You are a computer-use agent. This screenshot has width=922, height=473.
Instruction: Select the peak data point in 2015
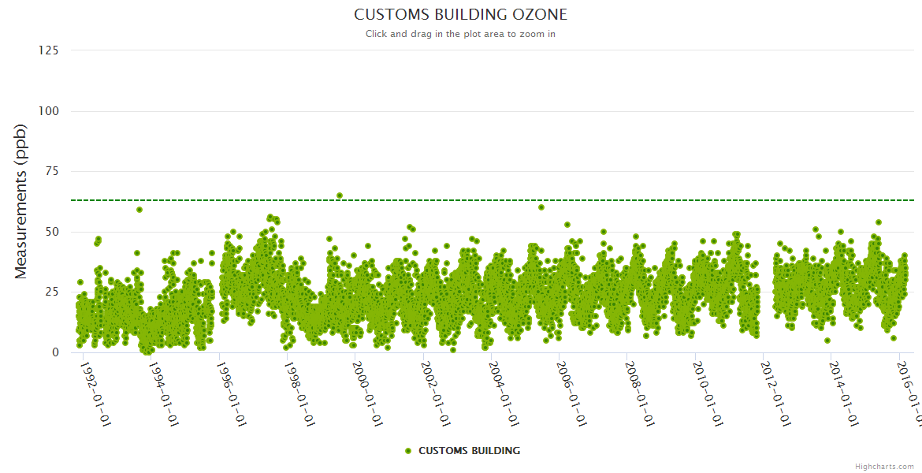coord(879,222)
